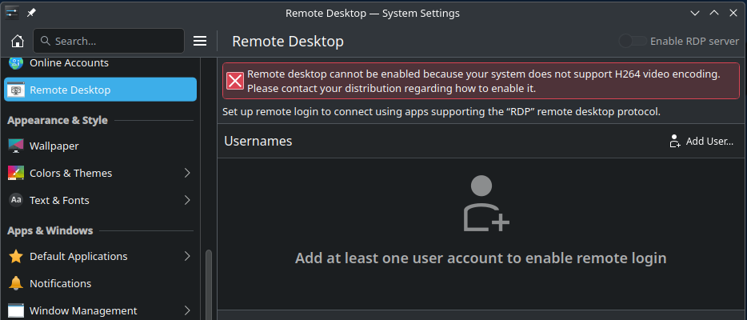The image size is (747, 320).
Task: Open the System Settings app icon menu
Action: (12, 14)
